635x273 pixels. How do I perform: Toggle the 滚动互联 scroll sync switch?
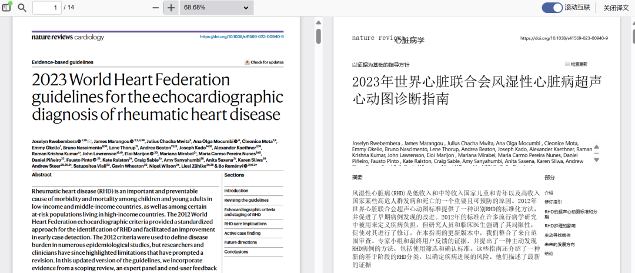pyautogui.click(x=552, y=7)
